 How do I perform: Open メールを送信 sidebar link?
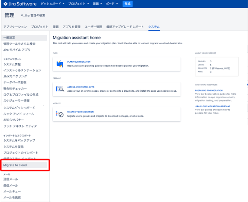(12, 198)
